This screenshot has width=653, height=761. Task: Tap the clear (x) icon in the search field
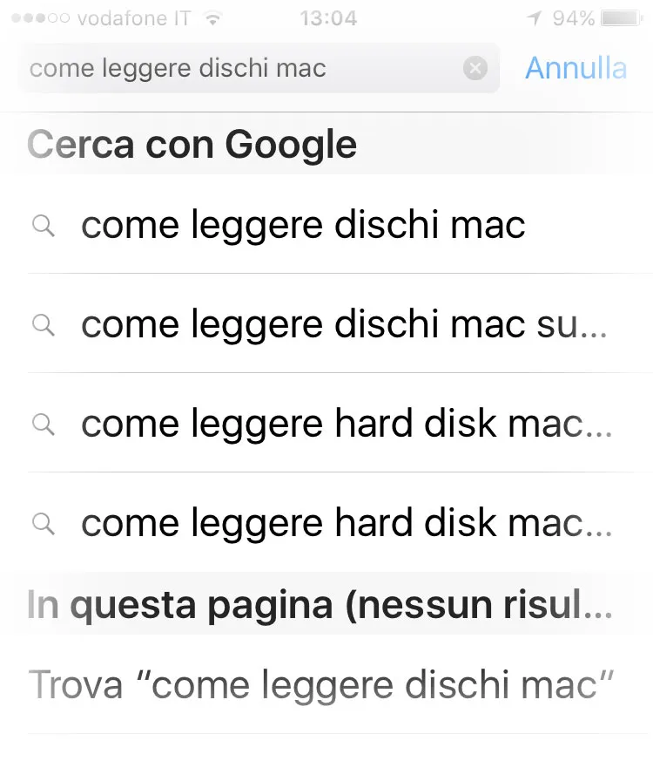tap(475, 68)
